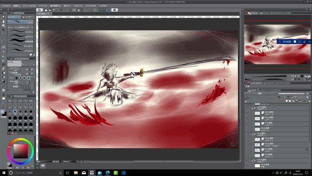Click the New raster layer icon

pyautogui.click(x=287, y=101)
